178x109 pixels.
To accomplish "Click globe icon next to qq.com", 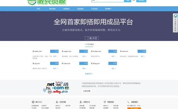I will tap(33, 64).
